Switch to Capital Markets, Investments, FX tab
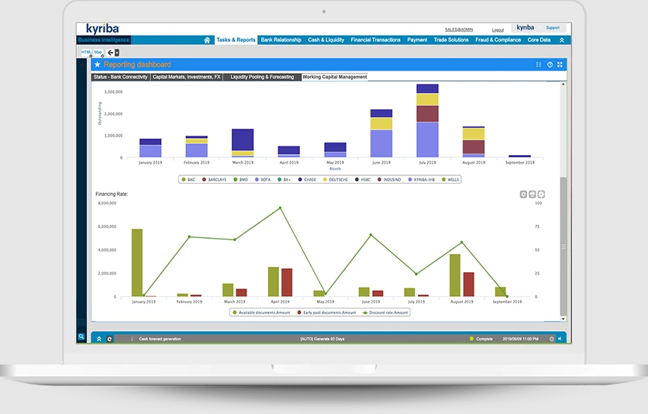 point(186,77)
